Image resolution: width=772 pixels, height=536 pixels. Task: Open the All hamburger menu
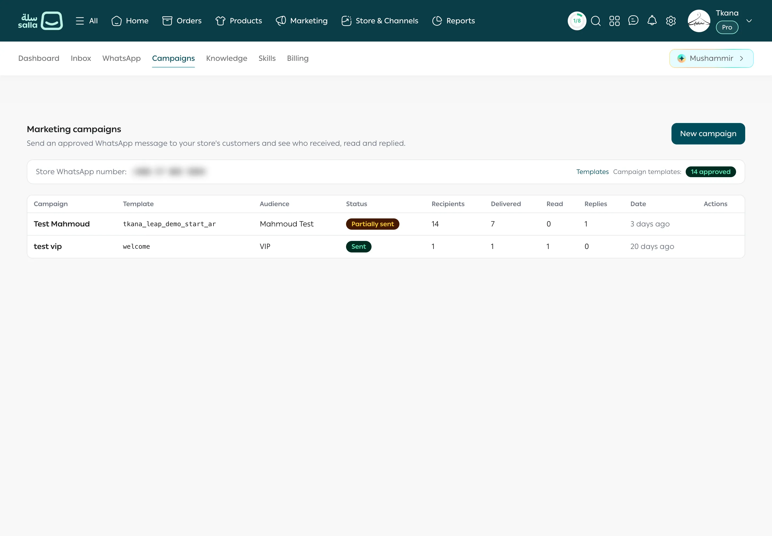(87, 21)
